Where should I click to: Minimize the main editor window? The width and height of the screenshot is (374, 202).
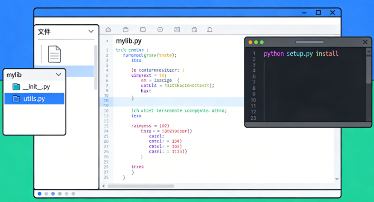coord(304,13)
